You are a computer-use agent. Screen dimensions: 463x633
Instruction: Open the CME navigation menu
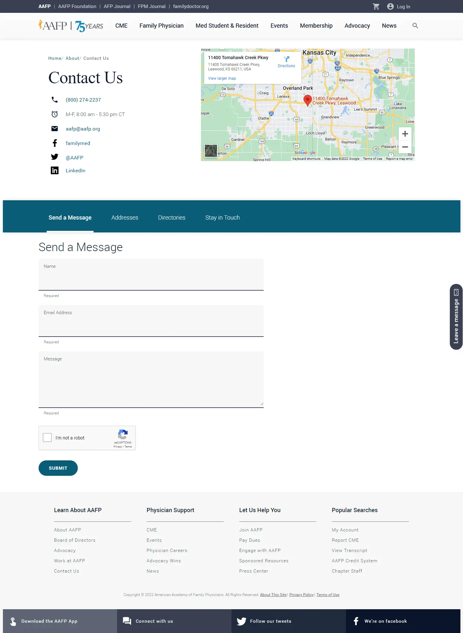coord(122,26)
